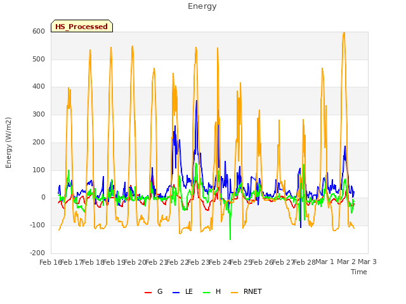The image size is (406, 304).
Task: Click the 500 y-axis tick label
Action: [x=39, y=59]
